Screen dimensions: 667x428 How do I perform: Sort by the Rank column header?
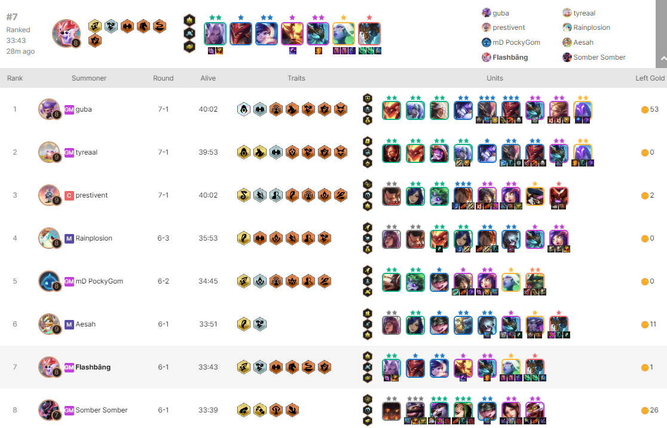click(15, 78)
